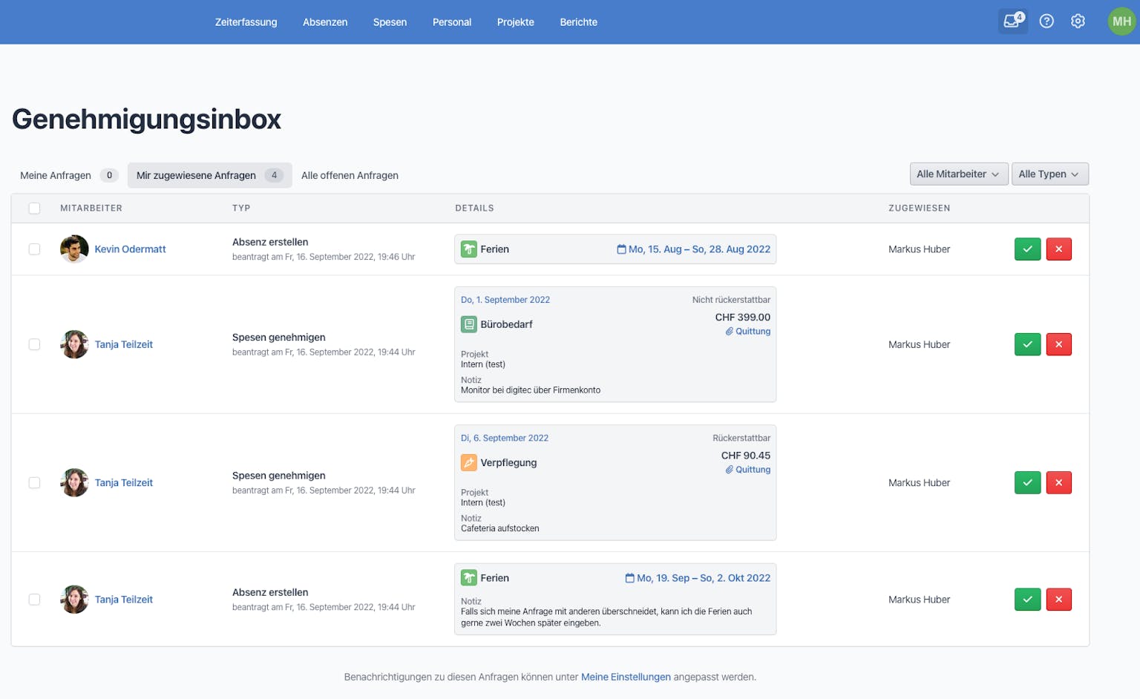Expand the Alle Mitarbeiter filter dropdown
1140x699 pixels.
point(959,174)
